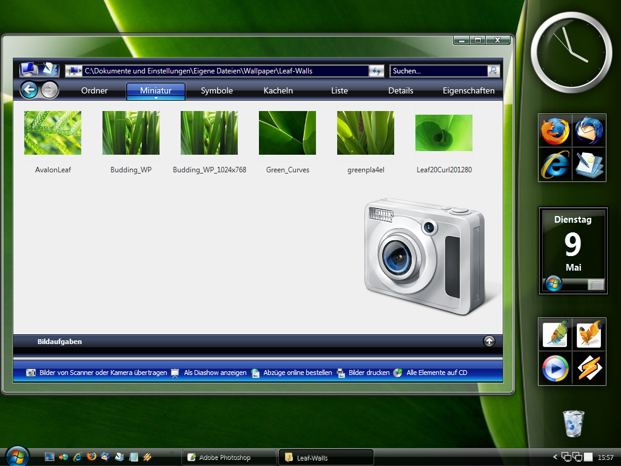Collapse the Bildaufgaben panel with the up arrow

489,341
